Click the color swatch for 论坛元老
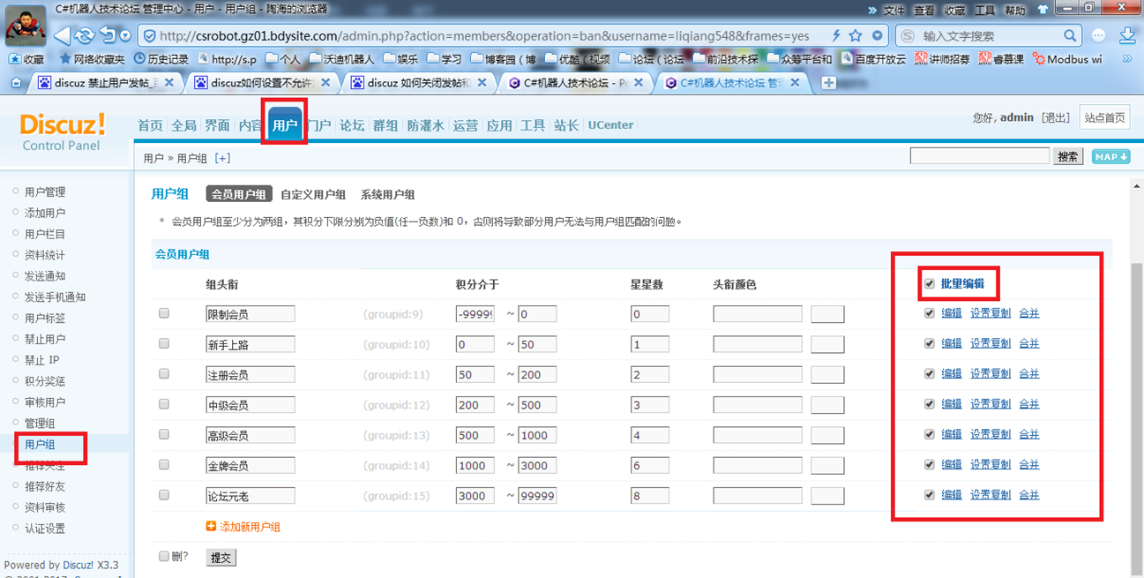This screenshot has width=1144, height=578. [x=827, y=496]
